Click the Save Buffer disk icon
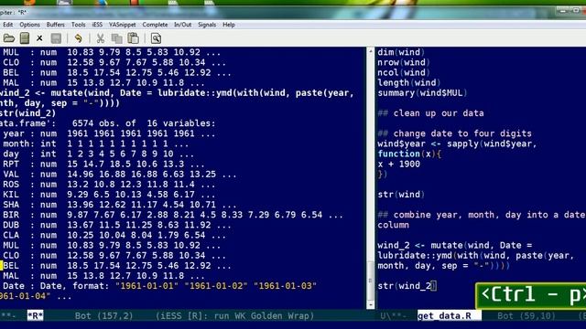 tap(56, 38)
